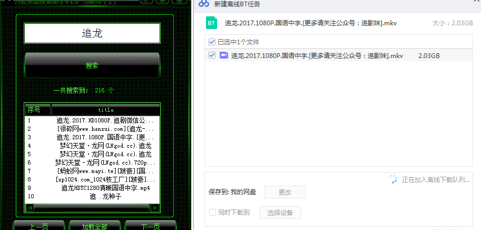Screen dimensions: 481x230
Task: Open the 选择设备 device chooser
Action: (280, 213)
